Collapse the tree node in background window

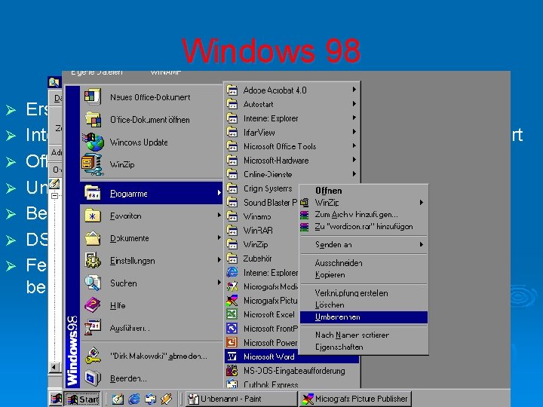(x=54, y=196)
